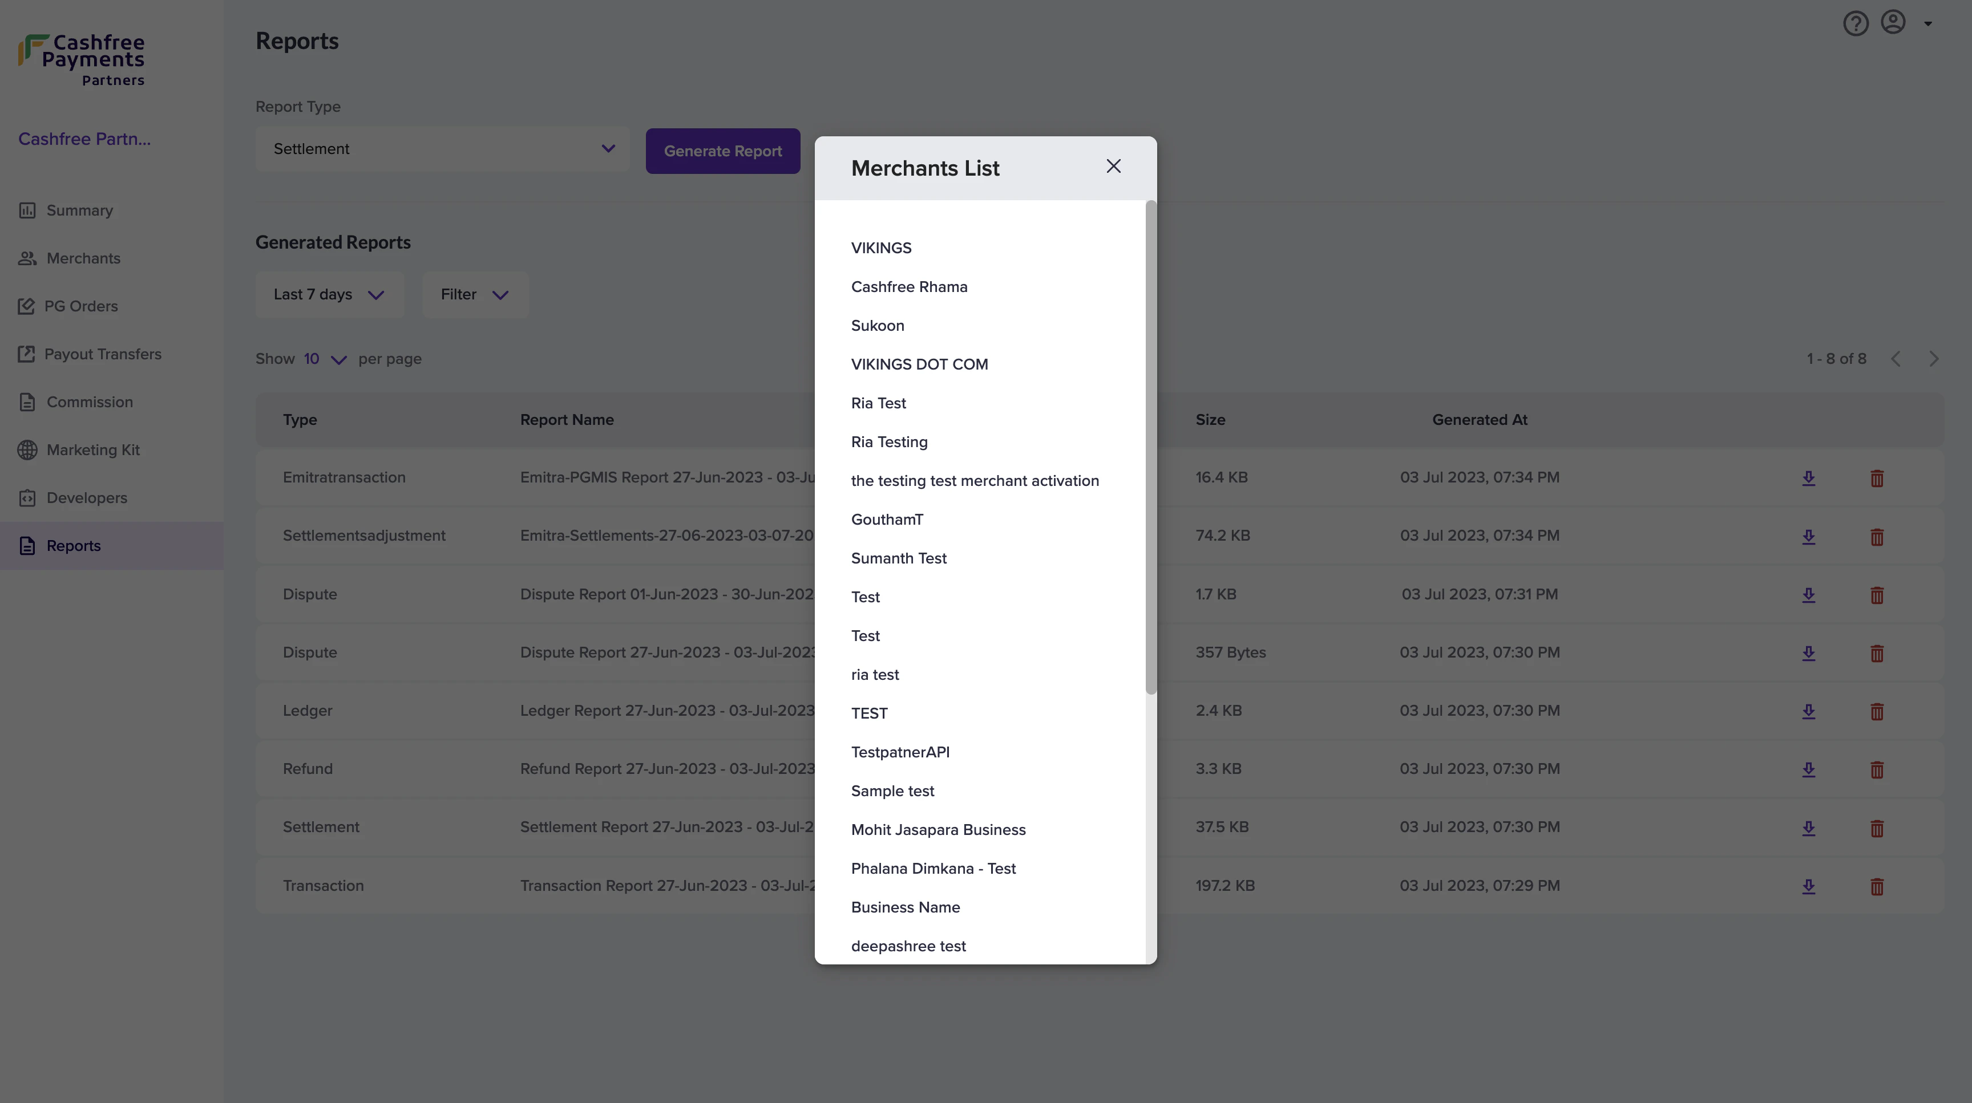Select VIKINGS DOT COM merchant
Image resolution: width=1972 pixels, height=1103 pixels.
(x=919, y=365)
